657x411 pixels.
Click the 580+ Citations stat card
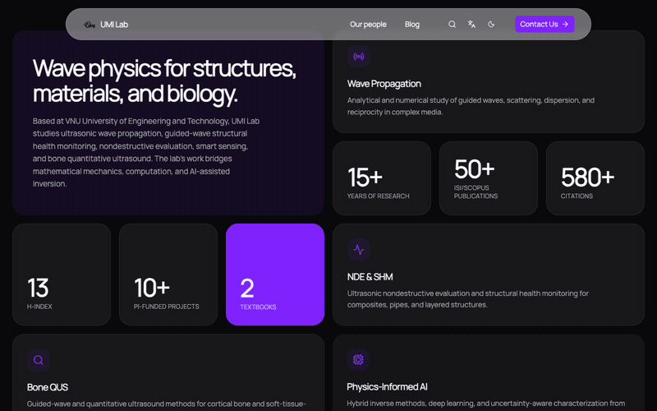coord(595,178)
